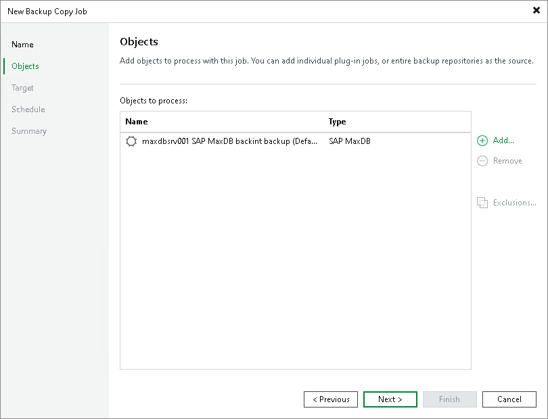Click the Exclusions icon
Viewport: 548px width, 419px height.
(483, 203)
